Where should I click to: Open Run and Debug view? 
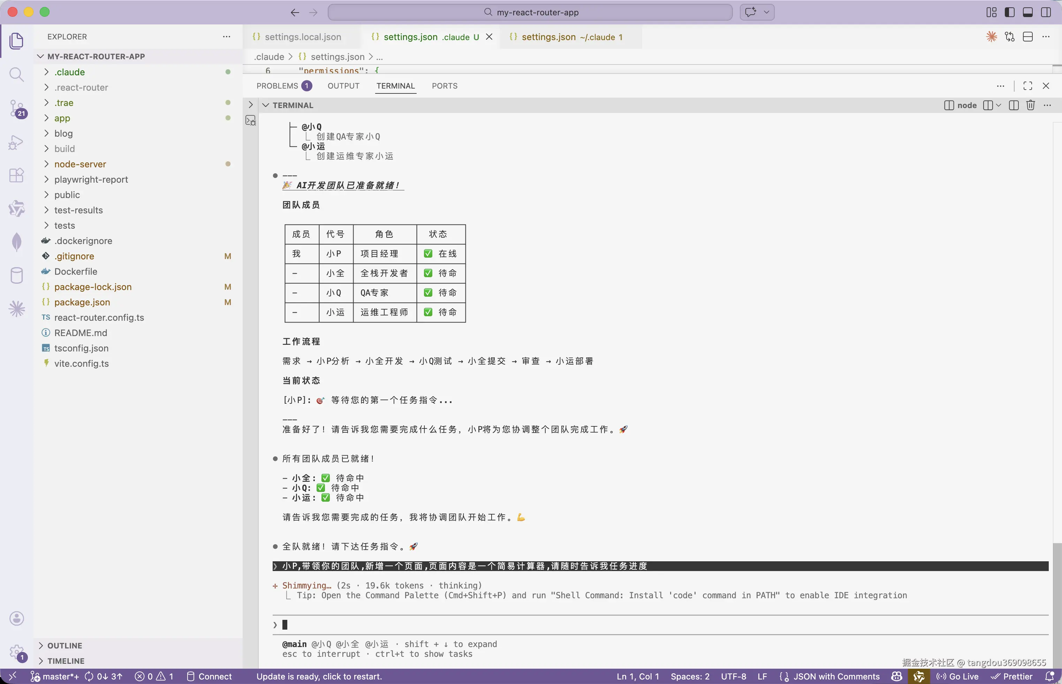click(x=16, y=142)
